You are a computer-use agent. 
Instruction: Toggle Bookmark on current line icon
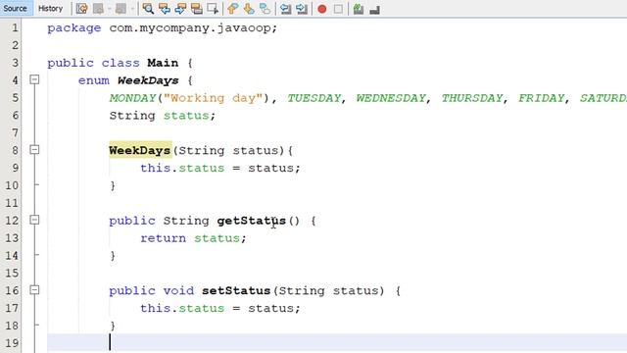[265, 9]
